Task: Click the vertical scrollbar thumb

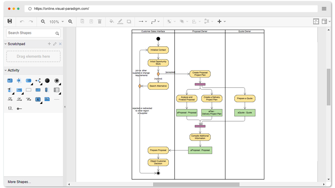Action: click(328, 87)
